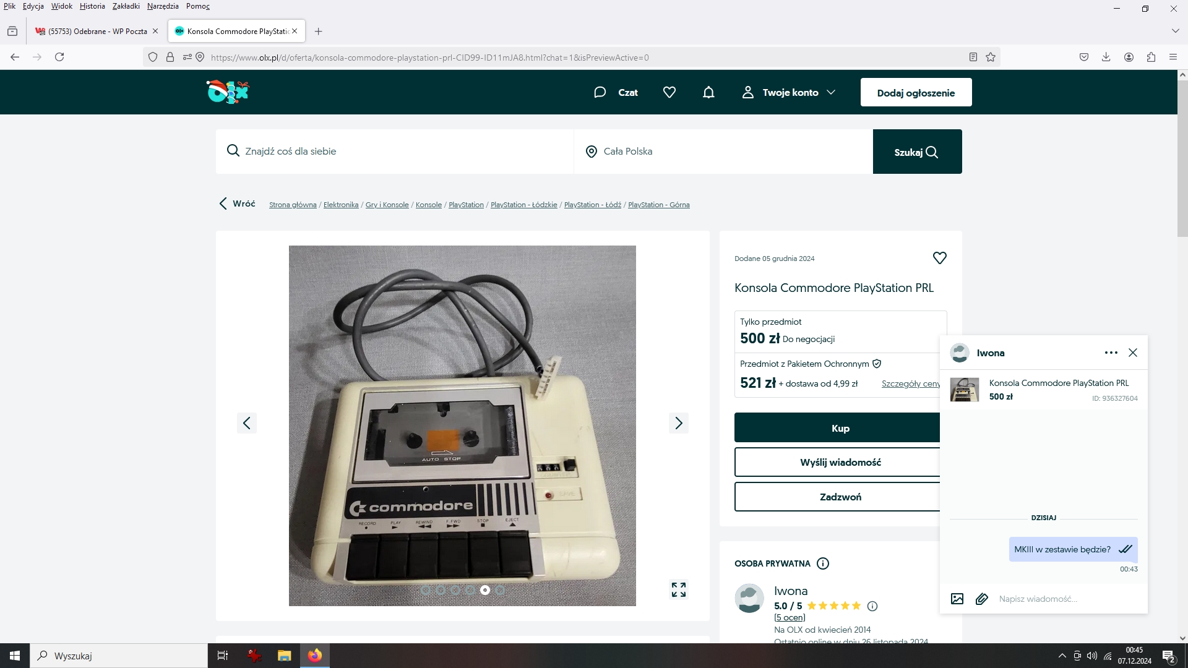1188x668 pixels.
Task: Click info icon beside seller star rating
Action: pyautogui.click(x=872, y=606)
